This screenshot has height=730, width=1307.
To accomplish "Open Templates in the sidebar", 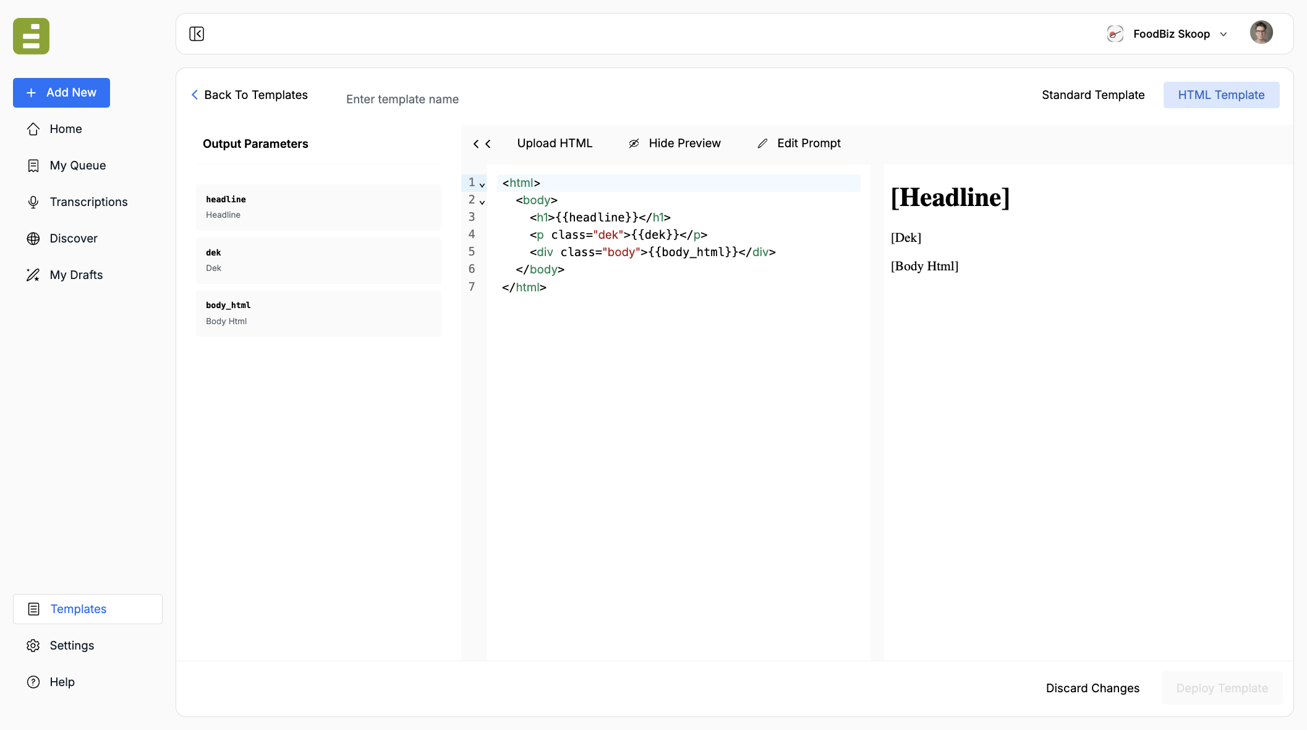I will pyautogui.click(x=88, y=609).
